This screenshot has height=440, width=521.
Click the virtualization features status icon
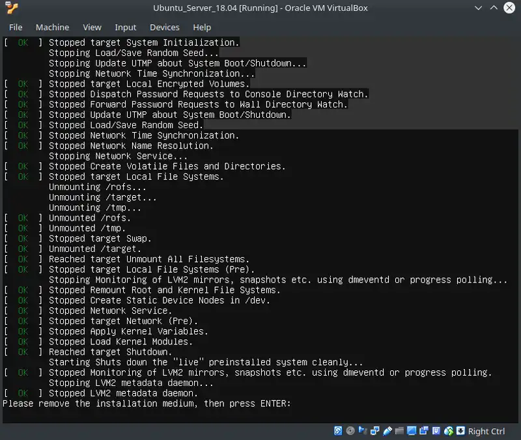coord(436,431)
